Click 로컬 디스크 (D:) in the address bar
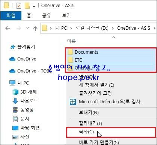 click(x=92, y=28)
